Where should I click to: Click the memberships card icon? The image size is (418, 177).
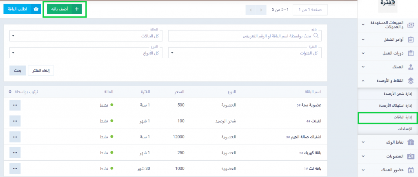[411, 156]
